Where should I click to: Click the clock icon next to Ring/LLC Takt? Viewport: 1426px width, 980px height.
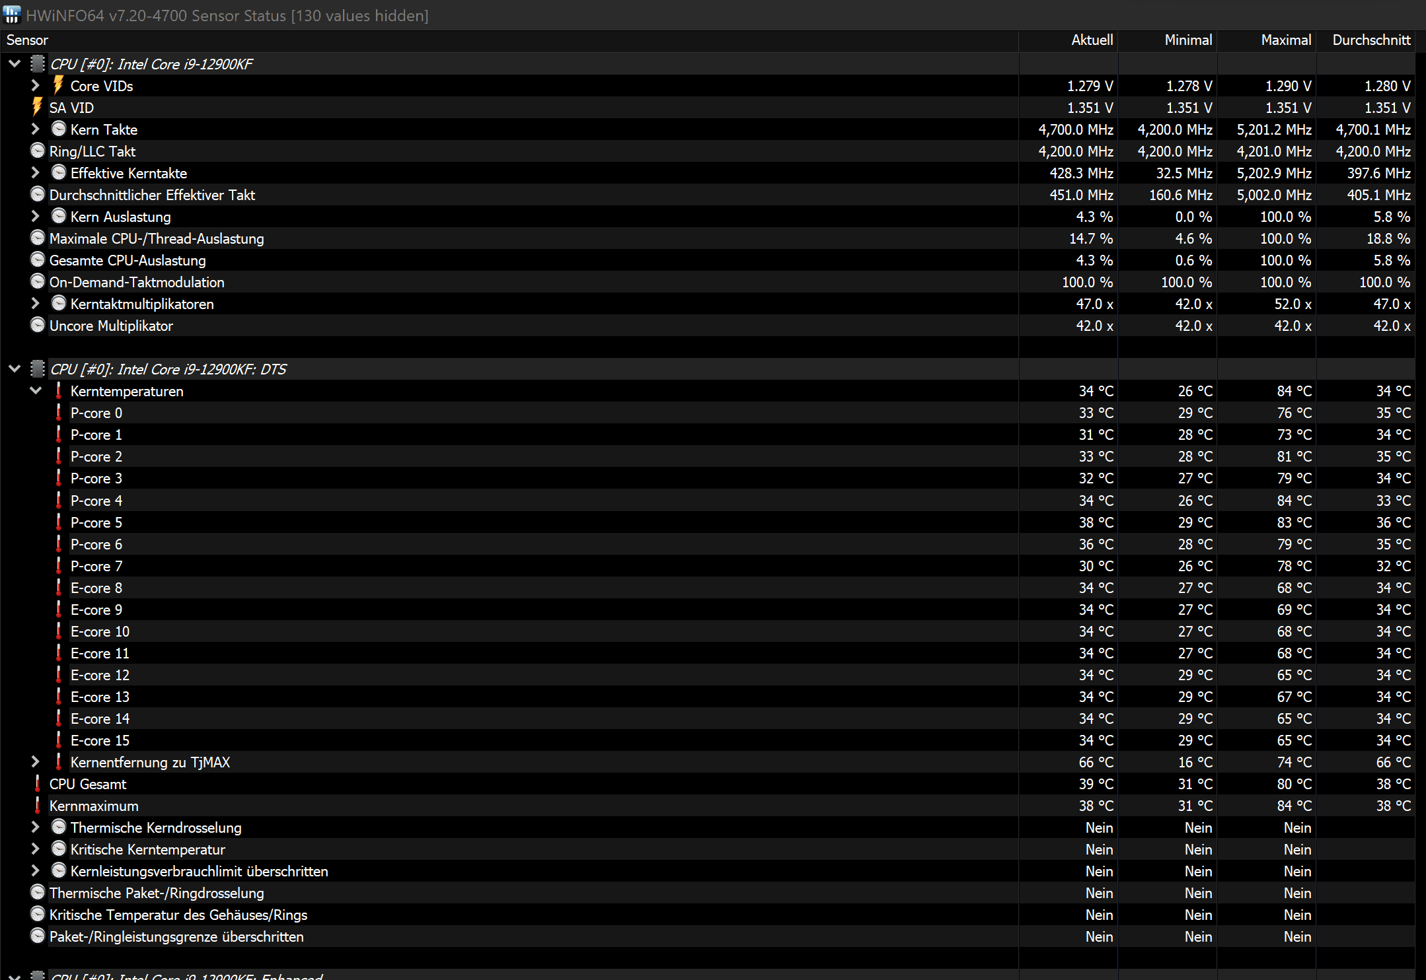38,151
